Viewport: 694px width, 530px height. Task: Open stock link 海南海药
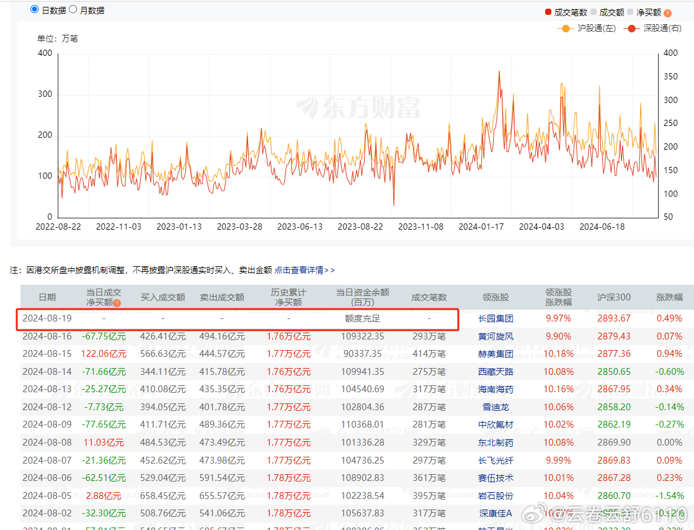click(496, 389)
